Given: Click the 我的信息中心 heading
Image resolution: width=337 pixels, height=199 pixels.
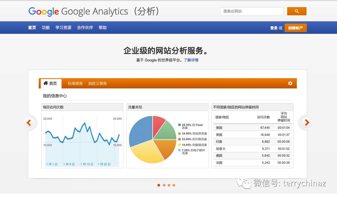Looking at the screenshot, I should pos(55,96).
